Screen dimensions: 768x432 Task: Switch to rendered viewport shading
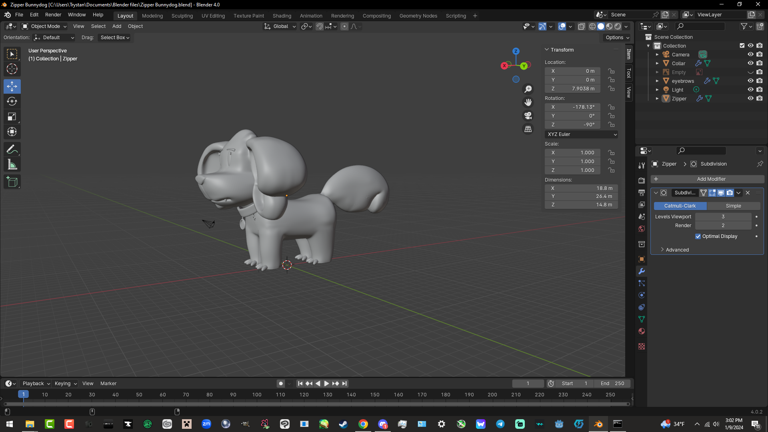pyautogui.click(x=618, y=26)
